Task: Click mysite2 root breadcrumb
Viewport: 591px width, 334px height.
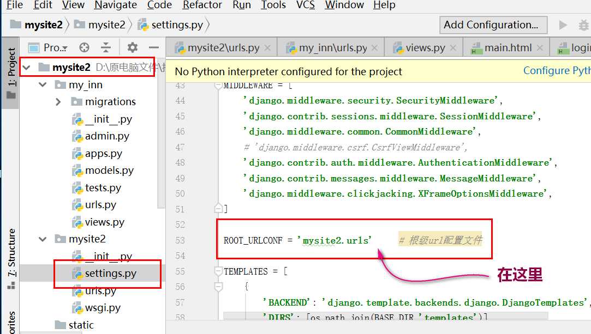Action: pyautogui.click(x=37, y=25)
